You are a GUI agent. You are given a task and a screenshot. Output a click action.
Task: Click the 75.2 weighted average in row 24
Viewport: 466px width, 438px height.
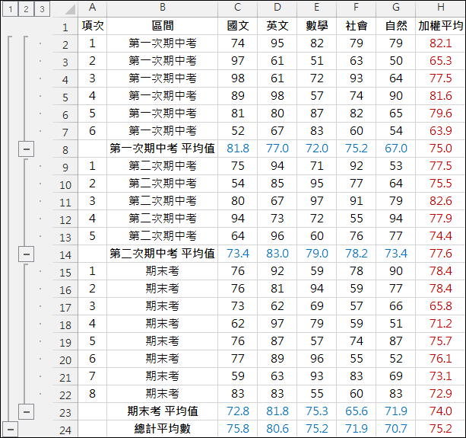[440, 429]
